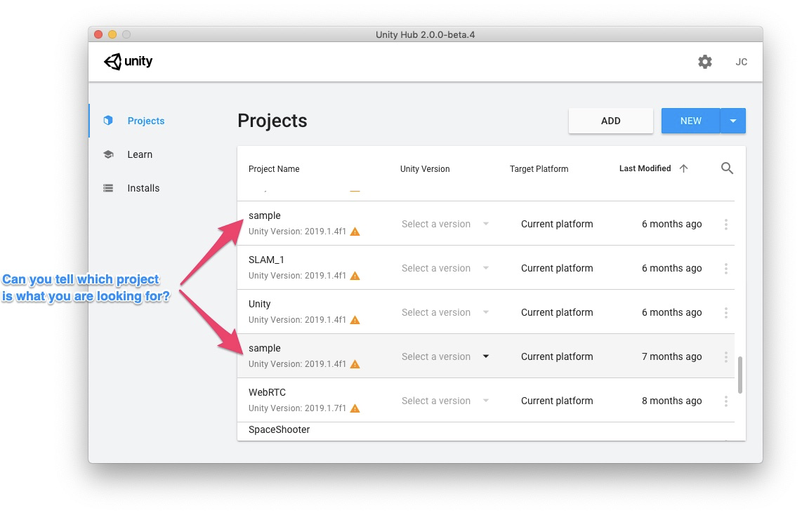
Task: Click the warning triangle next to SLAM_1
Action: [x=355, y=276]
